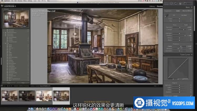Select the Graduated Filter tool

(x=180, y=3)
